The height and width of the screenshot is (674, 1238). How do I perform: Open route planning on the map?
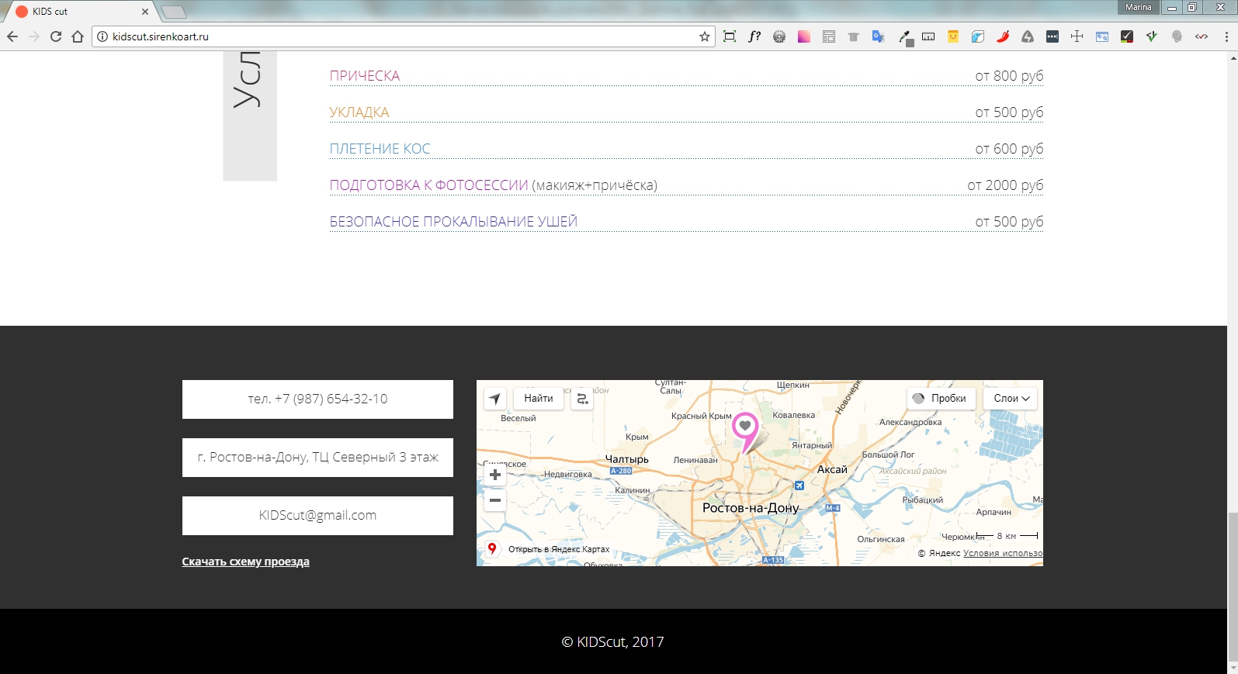pyautogui.click(x=583, y=399)
